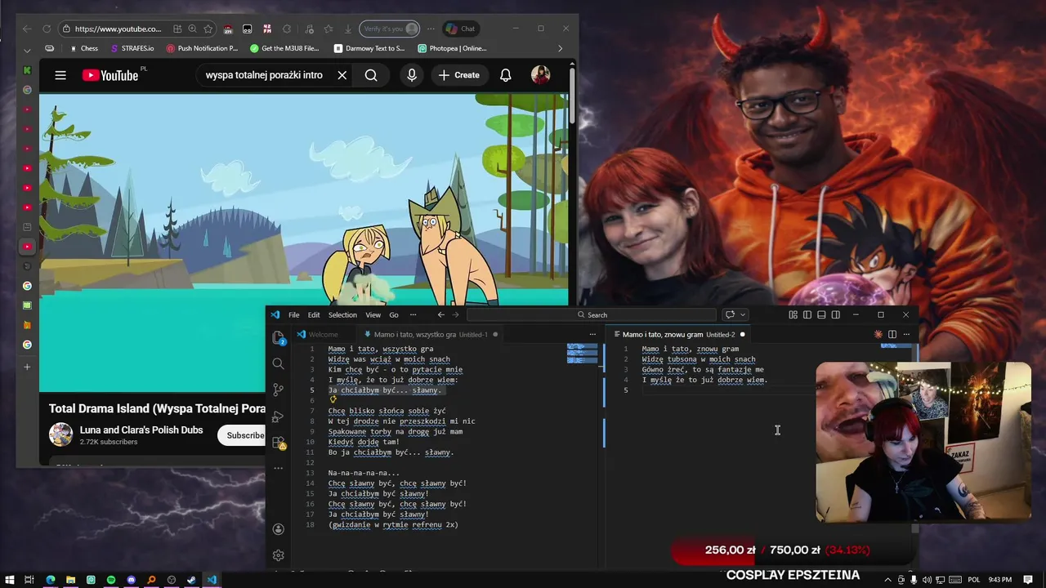Click split editor right icon
The width and height of the screenshot is (1046, 588).
(892, 334)
